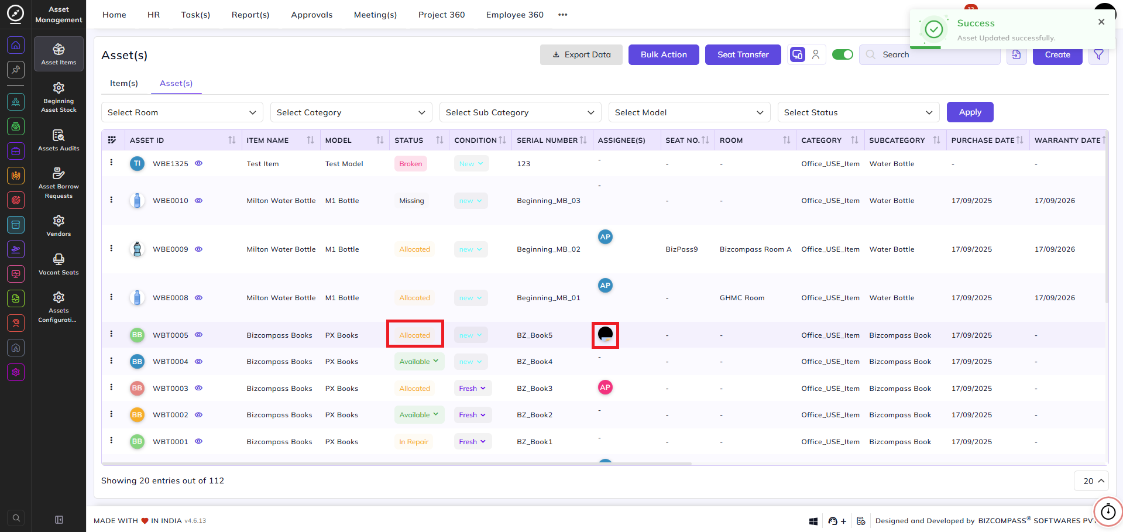View details via eye icon for WBT0003

point(198,388)
